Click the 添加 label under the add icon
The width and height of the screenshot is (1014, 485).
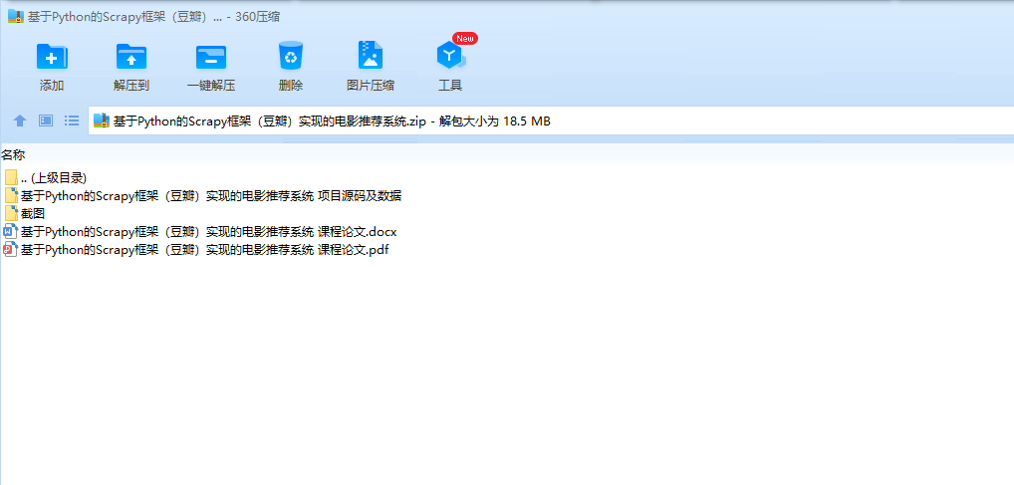point(52,86)
